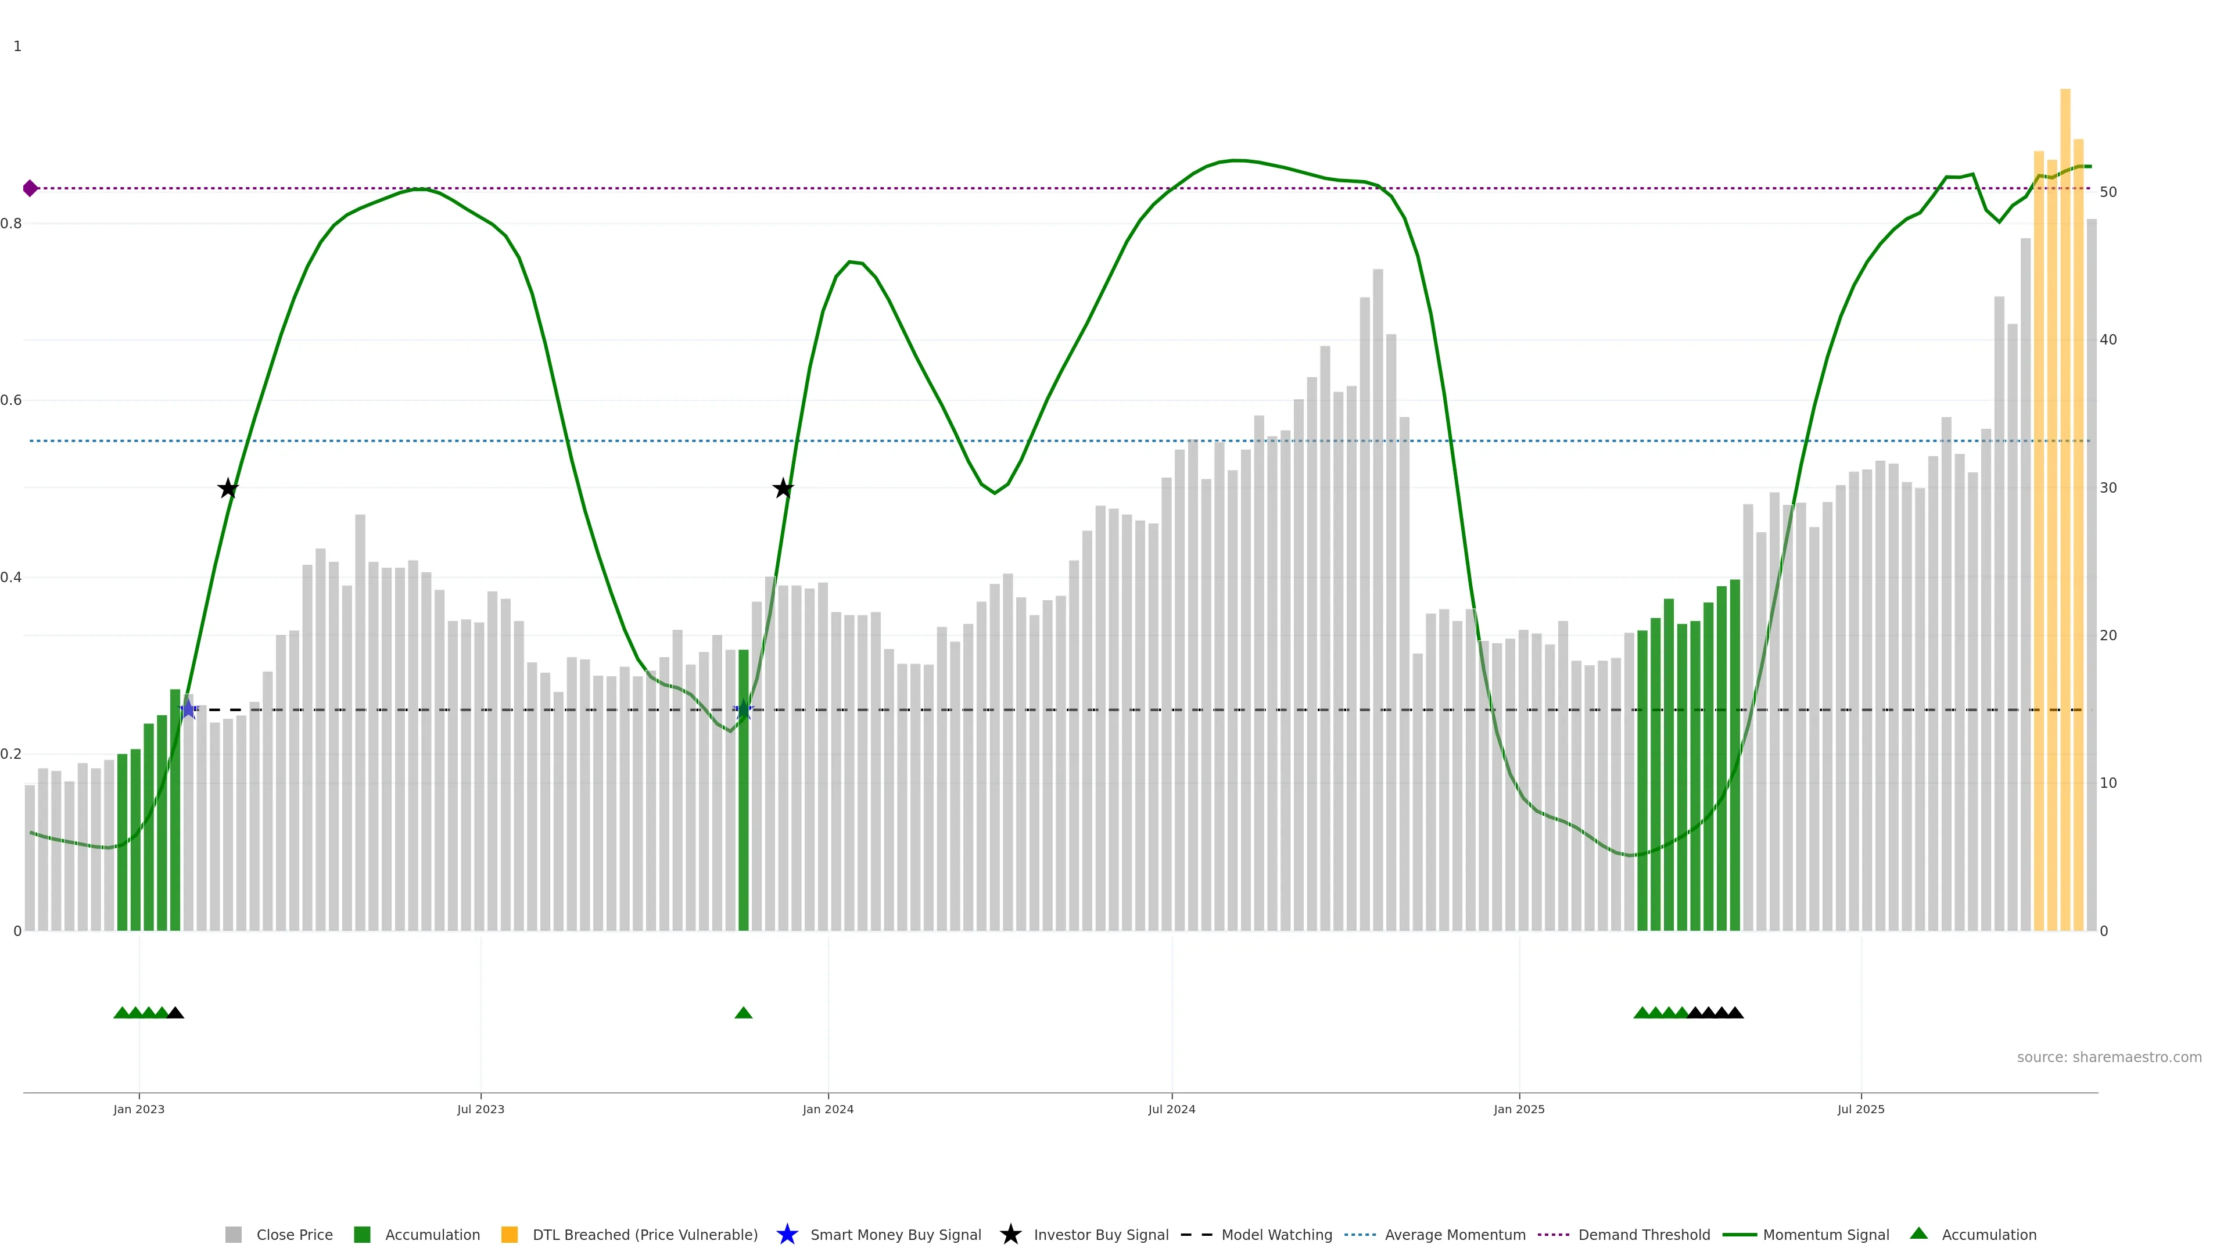Click the orange DTL Breached legend swatch
This screenshot has height=1255, width=2231.
pyautogui.click(x=510, y=1234)
